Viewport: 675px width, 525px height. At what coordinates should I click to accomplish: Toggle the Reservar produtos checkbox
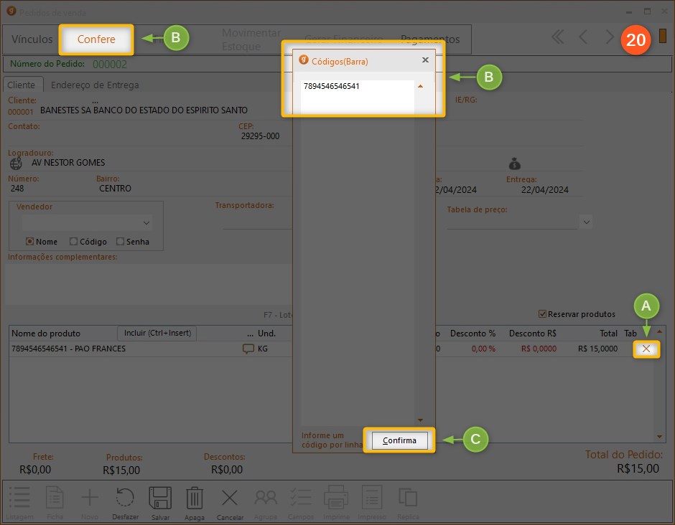click(x=543, y=314)
